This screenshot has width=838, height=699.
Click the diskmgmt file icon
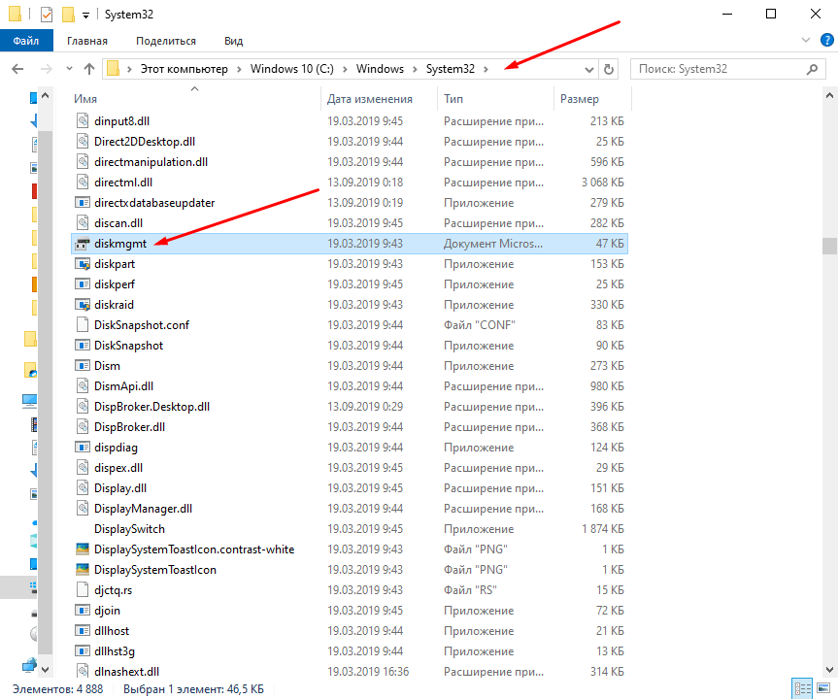[83, 244]
